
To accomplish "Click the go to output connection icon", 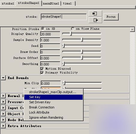I will coord(95,20).
